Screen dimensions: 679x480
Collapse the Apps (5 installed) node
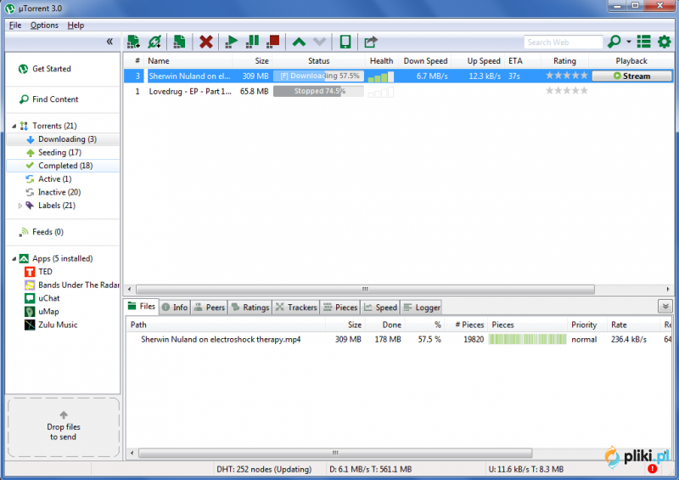[x=14, y=259]
